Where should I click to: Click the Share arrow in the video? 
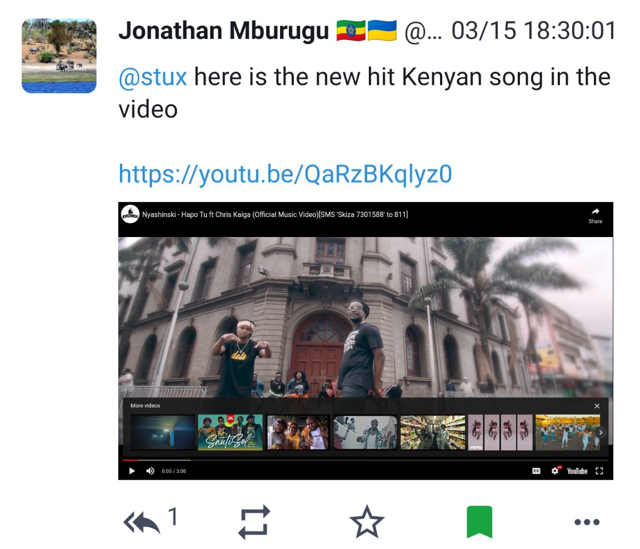pos(595,216)
